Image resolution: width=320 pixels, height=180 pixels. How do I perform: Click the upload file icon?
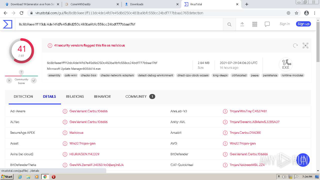pos(242,24)
